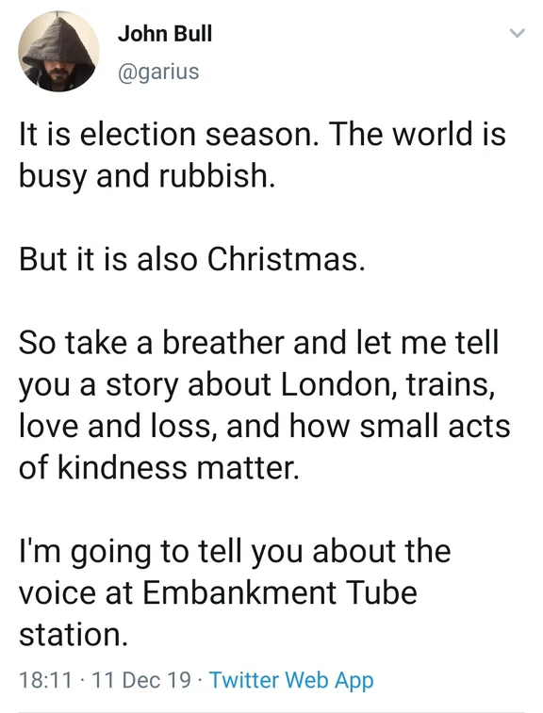Click the 'of kindness matter.' line
This screenshot has width=543, height=713.
159,468
